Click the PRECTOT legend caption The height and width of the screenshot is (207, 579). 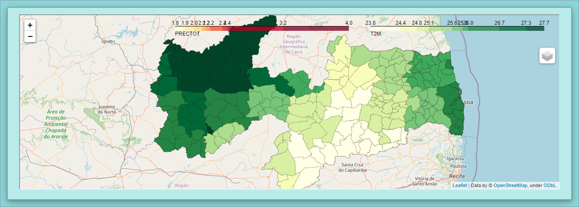pos(187,33)
